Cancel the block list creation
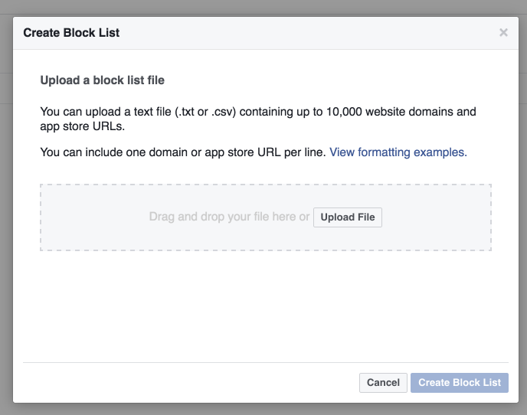Screen dimensions: 527x415 pos(383,382)
